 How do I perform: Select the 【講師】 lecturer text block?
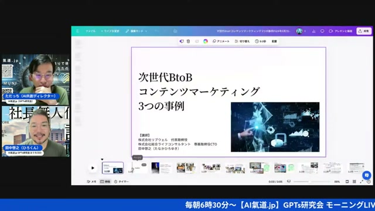coord(178,142)
